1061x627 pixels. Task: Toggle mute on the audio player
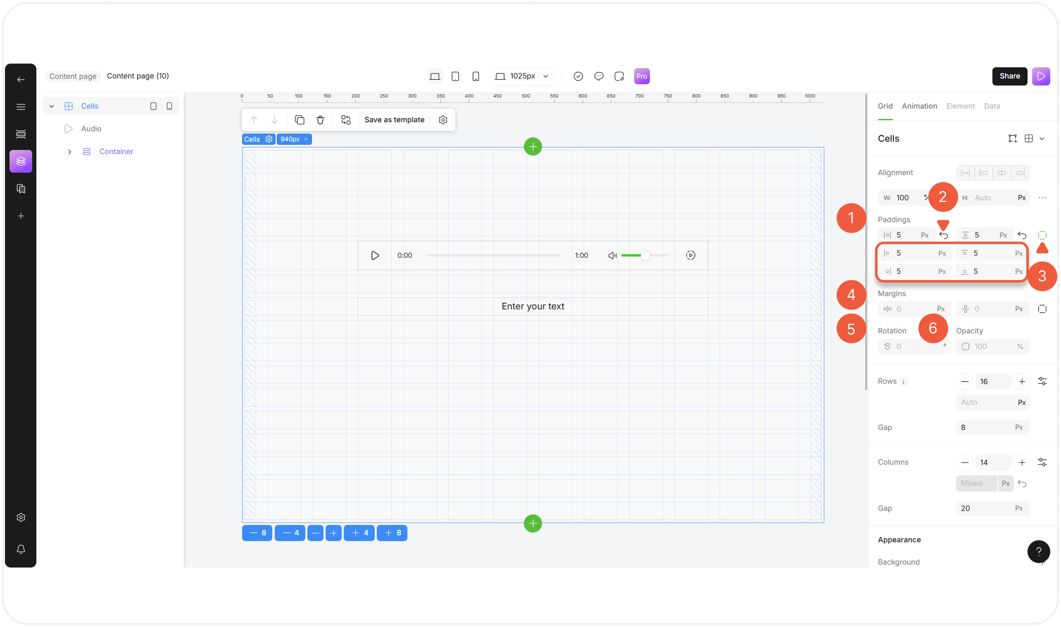pyautogui.click(x=612, y=255)
